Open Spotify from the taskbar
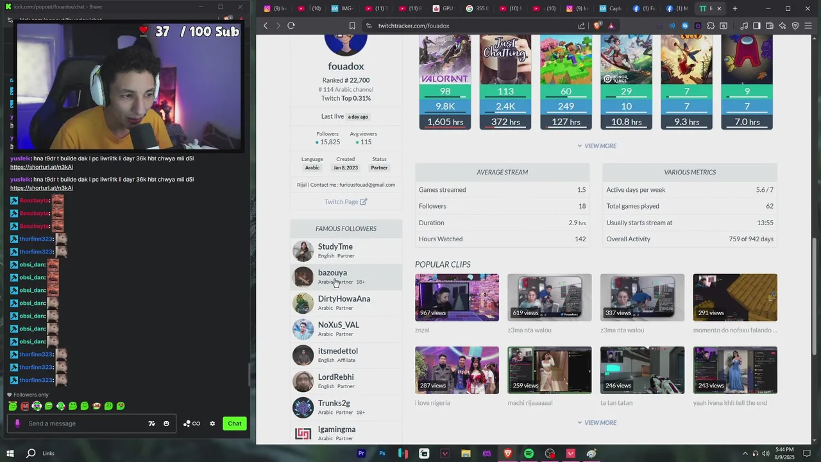Image resolution: width=821 pixels, height=462 pixels. tap(529, 453)
